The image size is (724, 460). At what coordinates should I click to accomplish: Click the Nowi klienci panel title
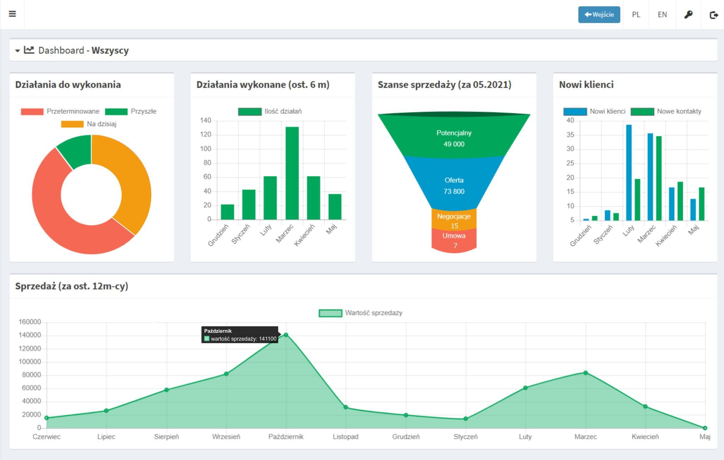tap(586, 85)
